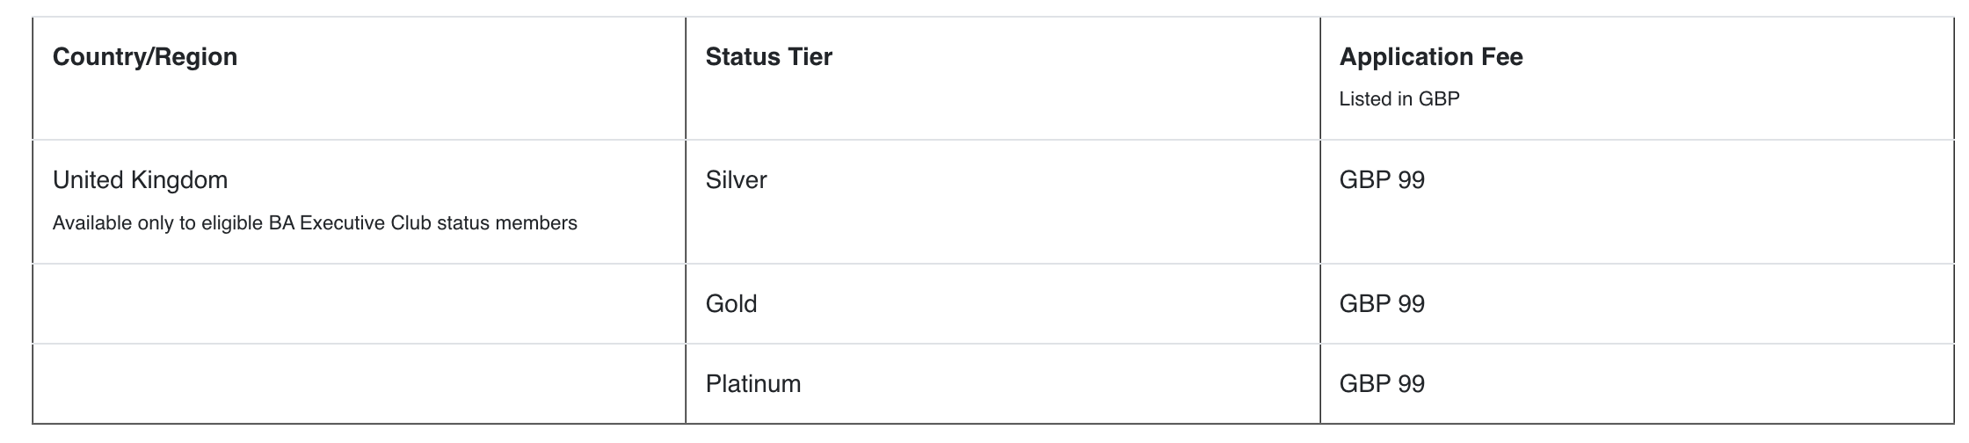Click the BA Executive Club eligibility note
Screen dimensions: 1969x443
click(x=315, y=223)
